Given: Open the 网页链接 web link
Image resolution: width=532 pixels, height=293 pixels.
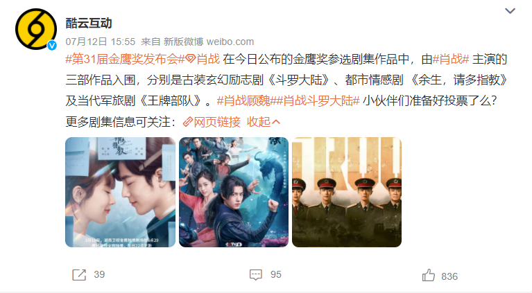Looking at the screenshot, I should pos(217,122).
